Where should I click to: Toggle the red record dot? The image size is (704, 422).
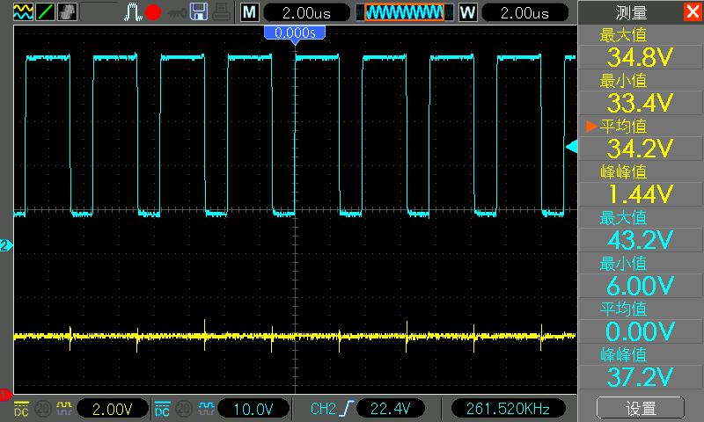coord(153,12)
